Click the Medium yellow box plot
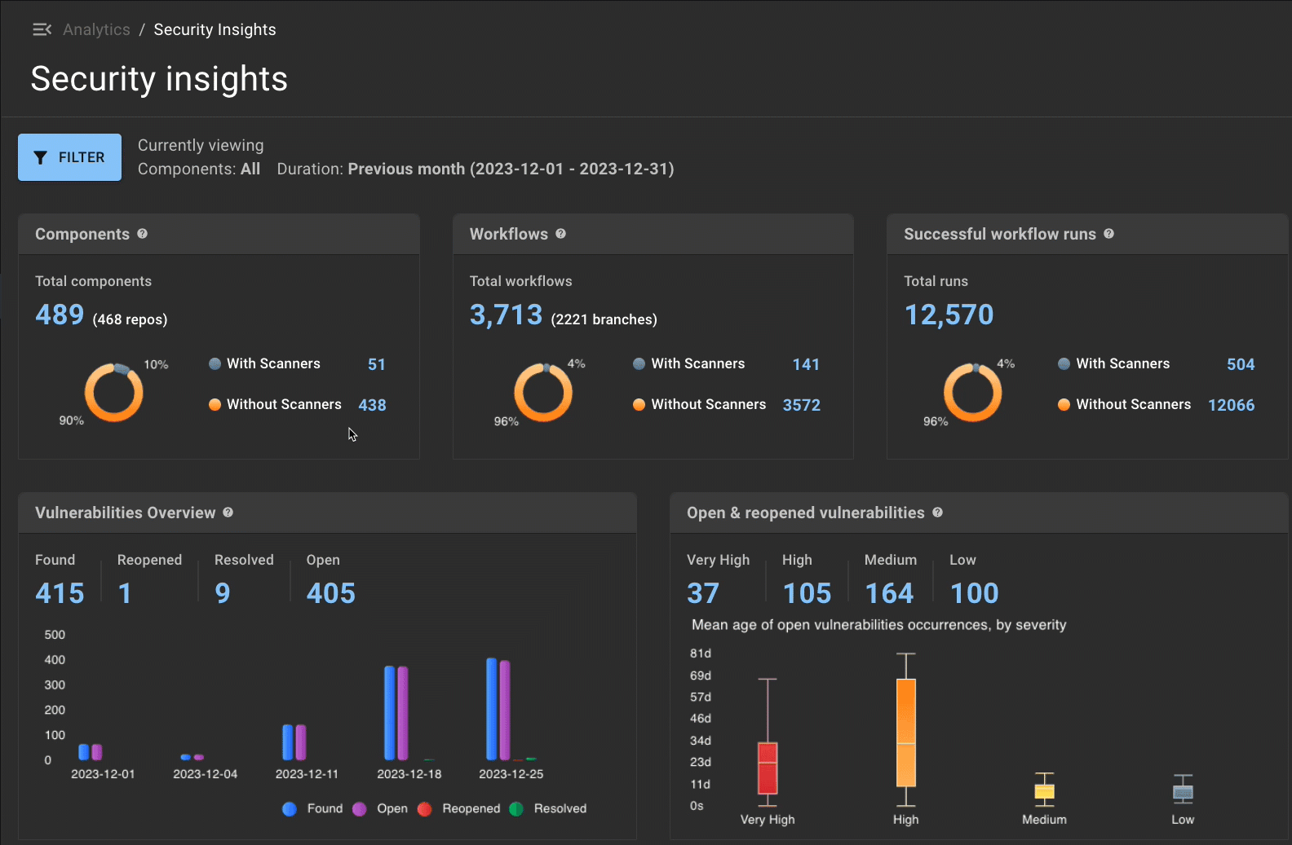The height and width of the screenshot is (845, 1292). point(1045,790)
